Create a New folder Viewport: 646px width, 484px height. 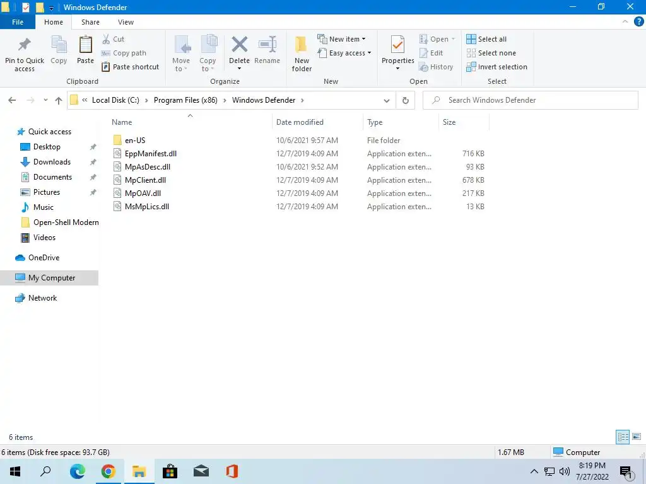coord(302,54)
